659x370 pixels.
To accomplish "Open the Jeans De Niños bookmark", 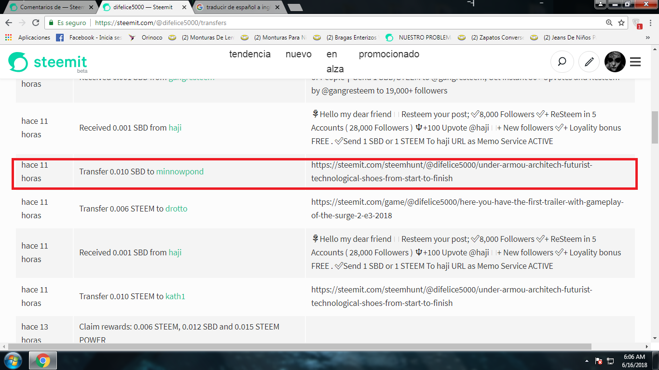I will (x=563, y=38).
